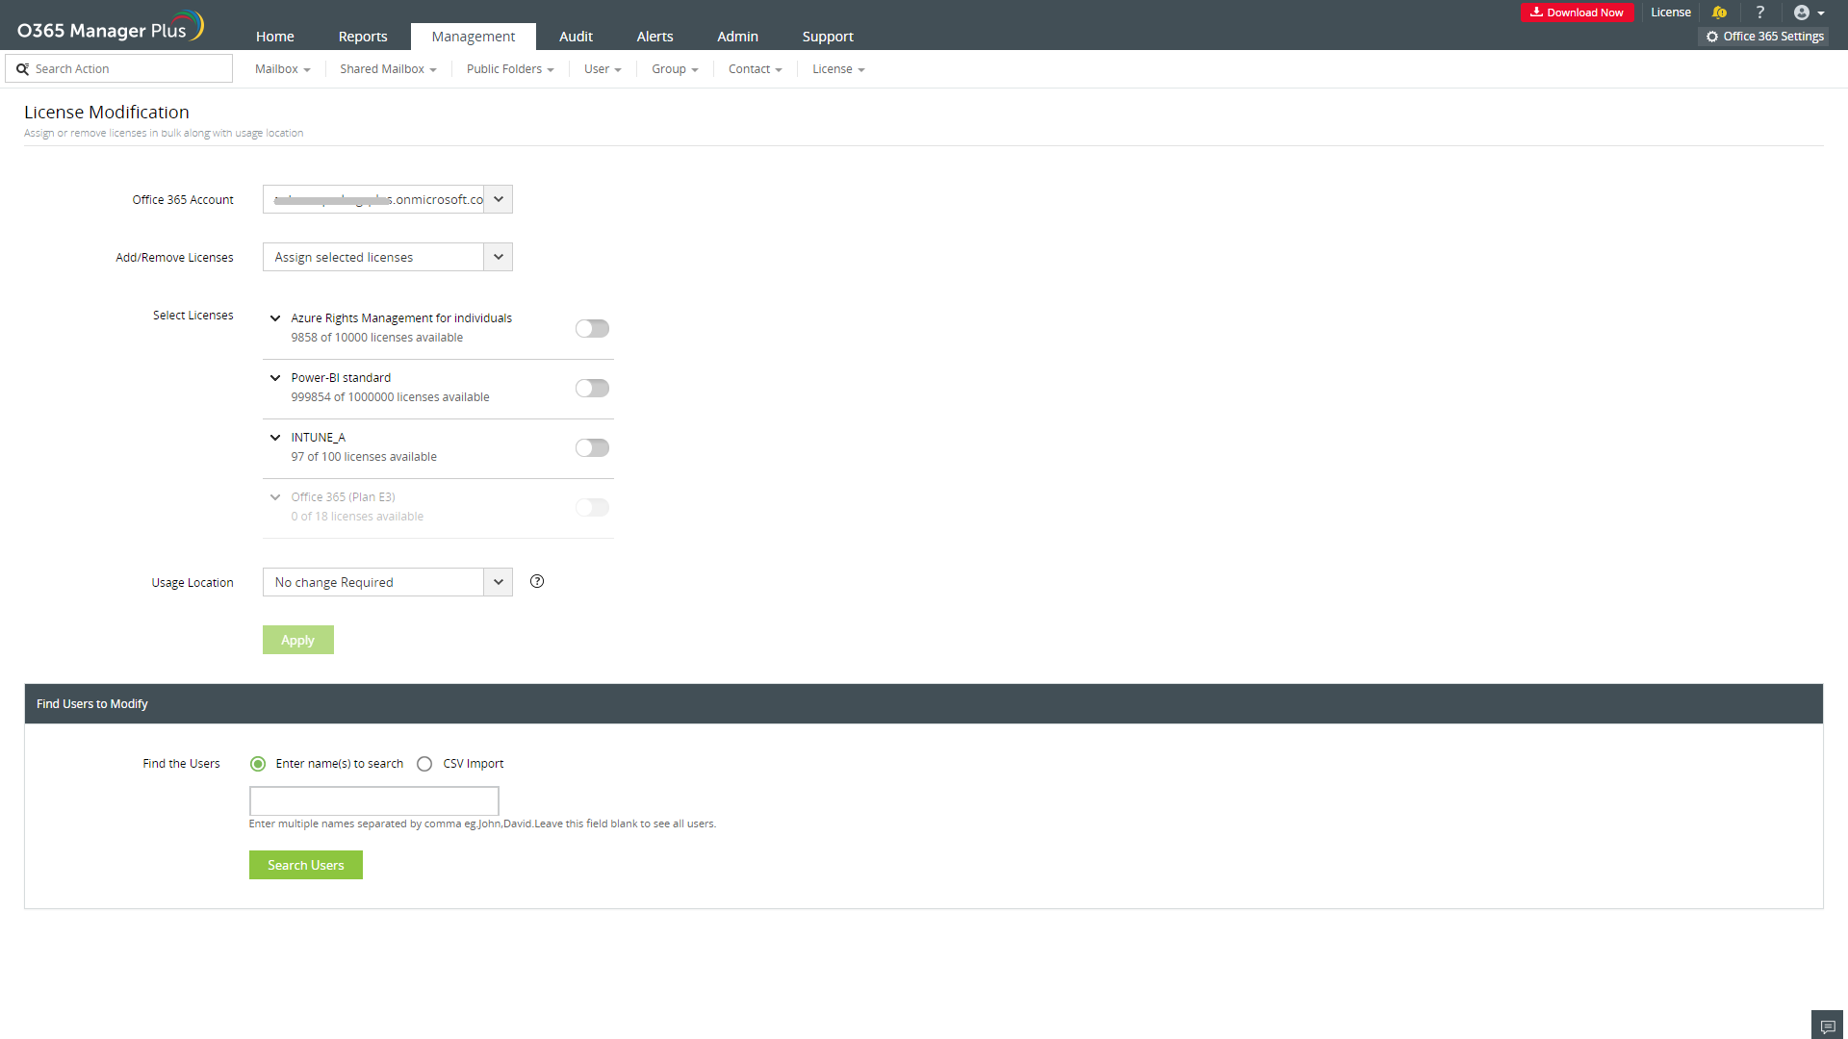Open the Shared Mailbox submenu
This screenshot has height=1039, width=1848.
tap(388, 69)
